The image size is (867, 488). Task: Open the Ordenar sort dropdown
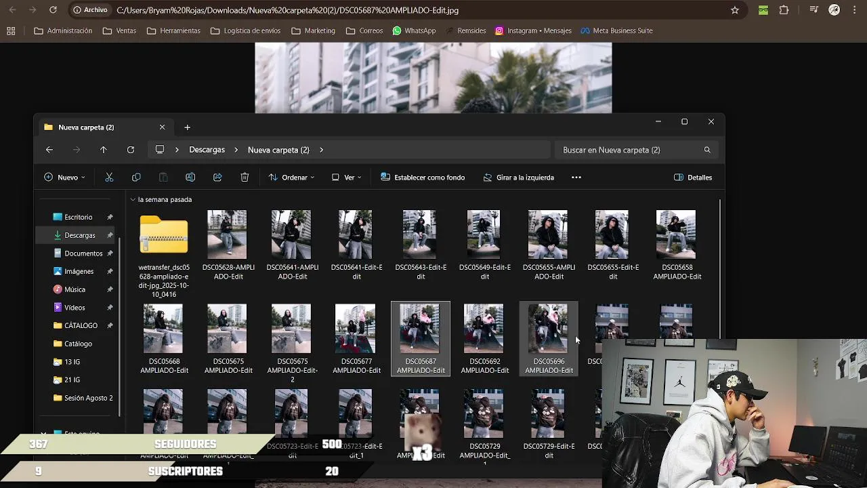tap(291, 178)
